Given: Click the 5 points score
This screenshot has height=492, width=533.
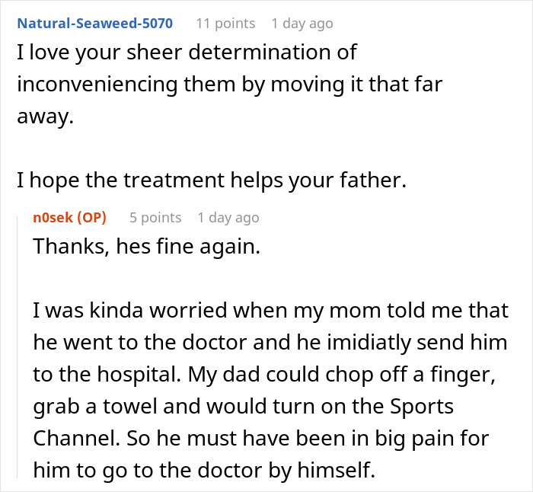Looking at the screenshot, I should [155, 218].
